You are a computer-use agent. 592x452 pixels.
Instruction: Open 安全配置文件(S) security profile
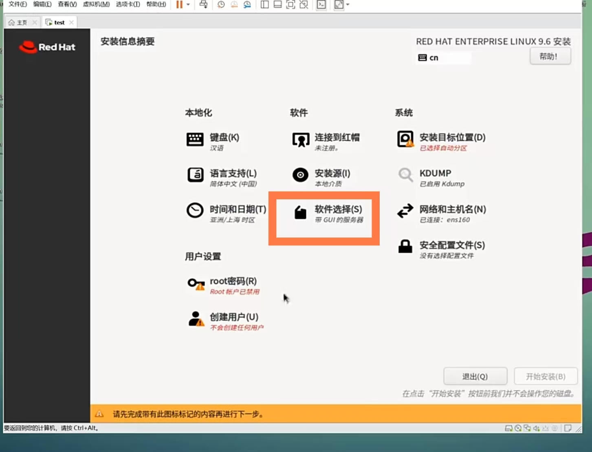coord(441,249)
